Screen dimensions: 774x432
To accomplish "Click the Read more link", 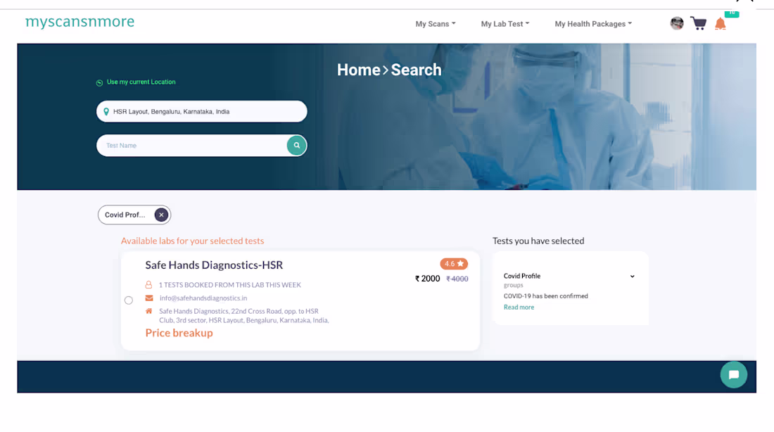I will coord(519,307).
